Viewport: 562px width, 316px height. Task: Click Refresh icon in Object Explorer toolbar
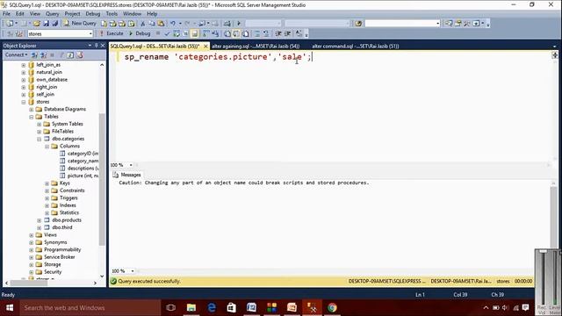click(x=70, y=54)
